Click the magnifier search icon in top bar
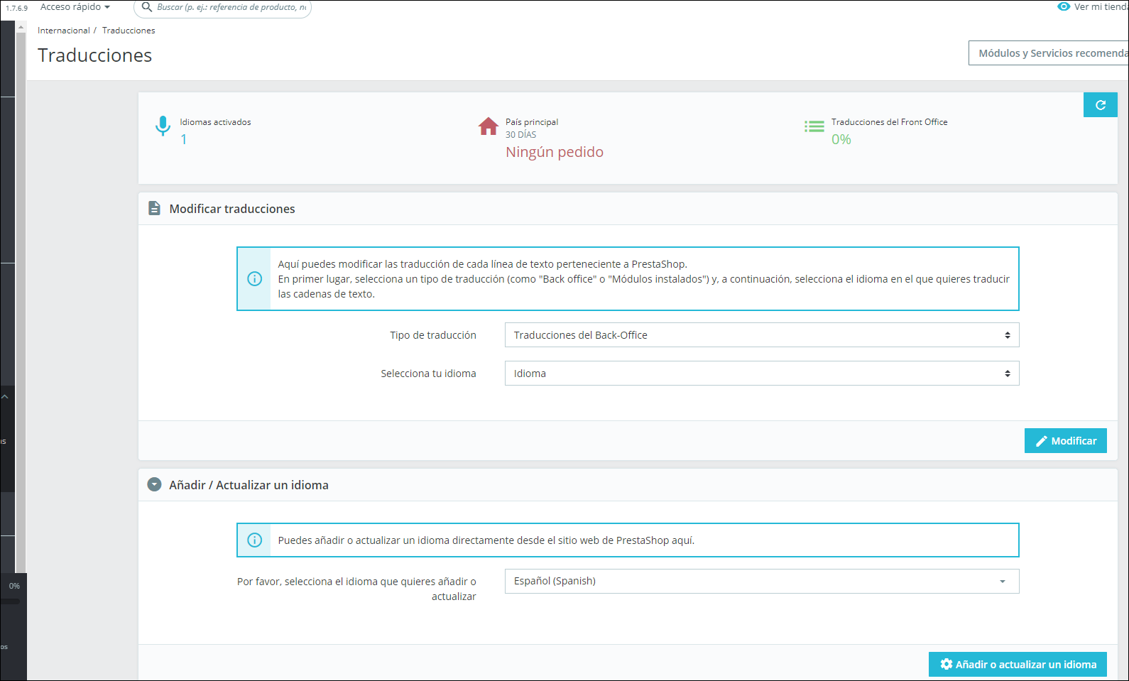 pyautogui.click(x=147, y=7)
